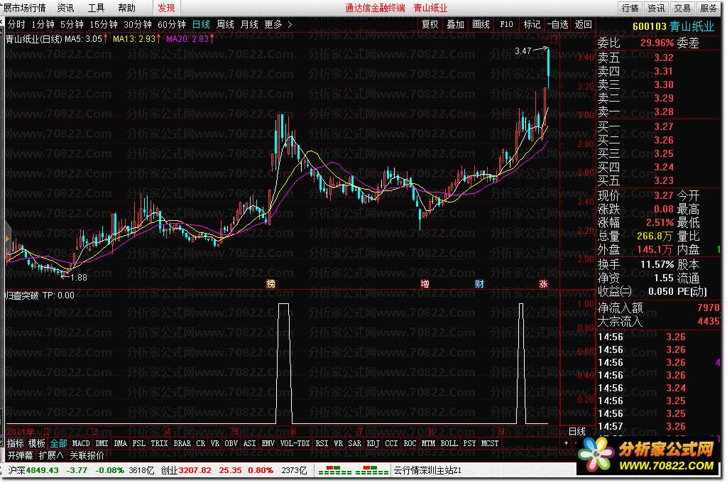This screenshot has height=483, width=727.
Task: Select the RSI indicator
Action: (322, 443)
